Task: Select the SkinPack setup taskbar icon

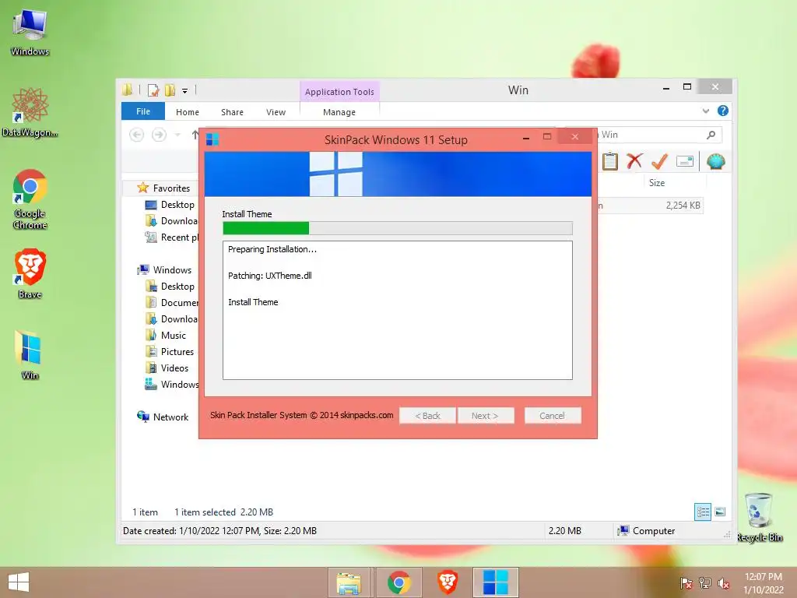Action: pyautogui.click(x=495, y=582)
